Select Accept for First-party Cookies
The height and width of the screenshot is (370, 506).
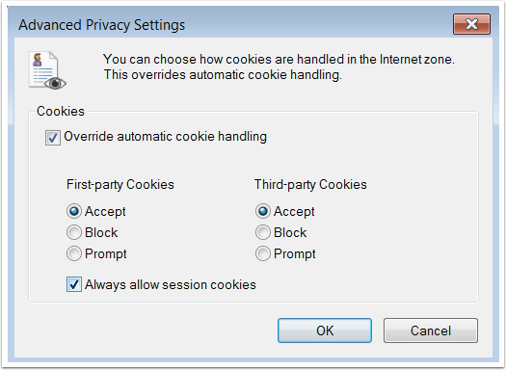click(x=74, y=212)
